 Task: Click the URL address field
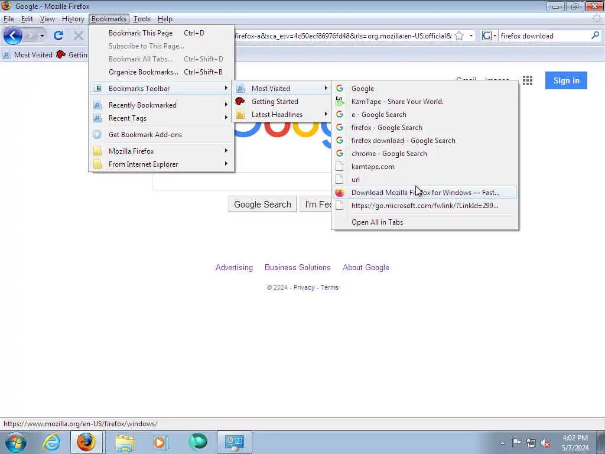(343, 36)
